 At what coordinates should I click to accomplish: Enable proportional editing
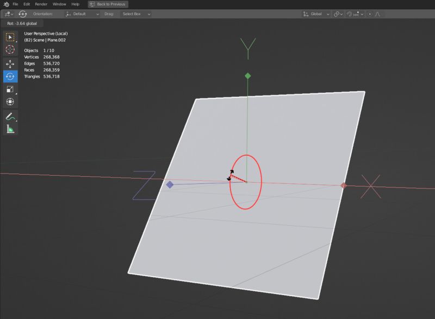pyautogui.click(x=370, y=14)
